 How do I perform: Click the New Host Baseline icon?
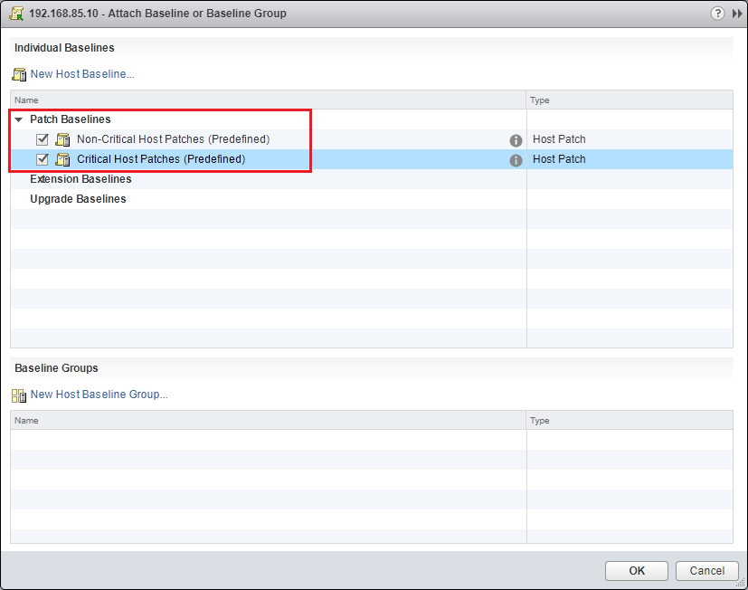(19, 74)
